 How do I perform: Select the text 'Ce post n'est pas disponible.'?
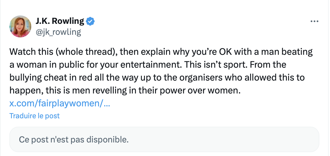[x=74, y=139]
